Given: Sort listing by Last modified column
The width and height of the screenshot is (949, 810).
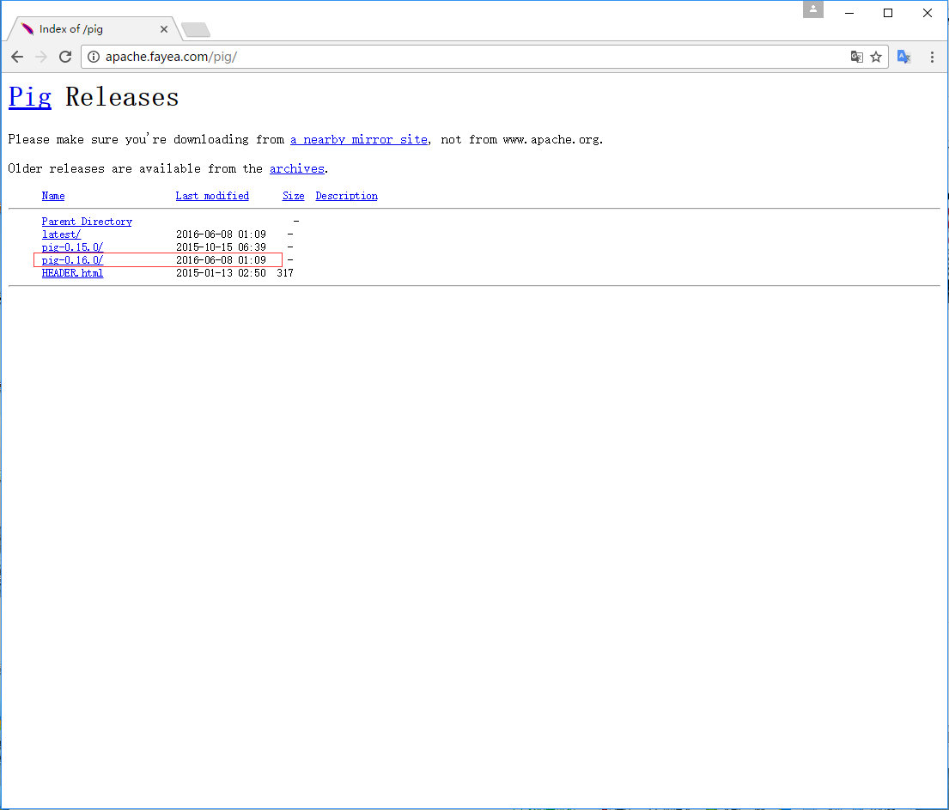Looking at the screenshot, I should pyautogui.click(x=212, y=196).
